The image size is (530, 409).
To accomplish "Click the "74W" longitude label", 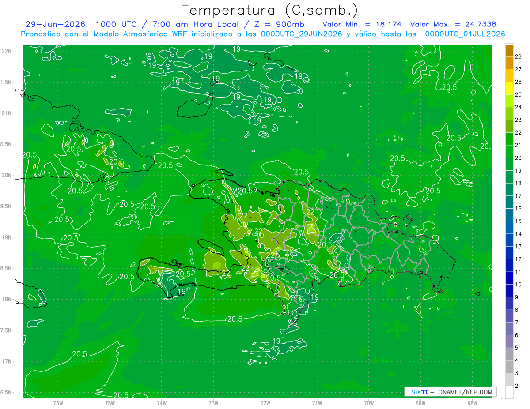I will 161,403.
